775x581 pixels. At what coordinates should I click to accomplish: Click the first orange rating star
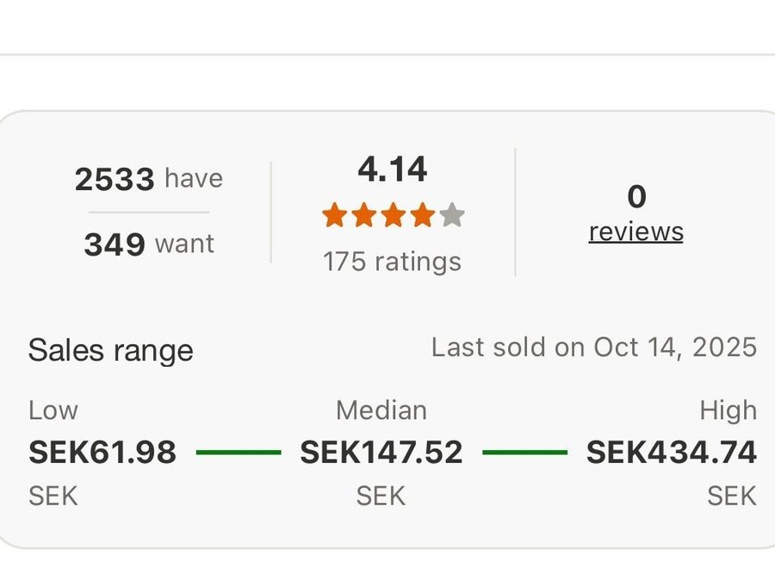(334, 215)
